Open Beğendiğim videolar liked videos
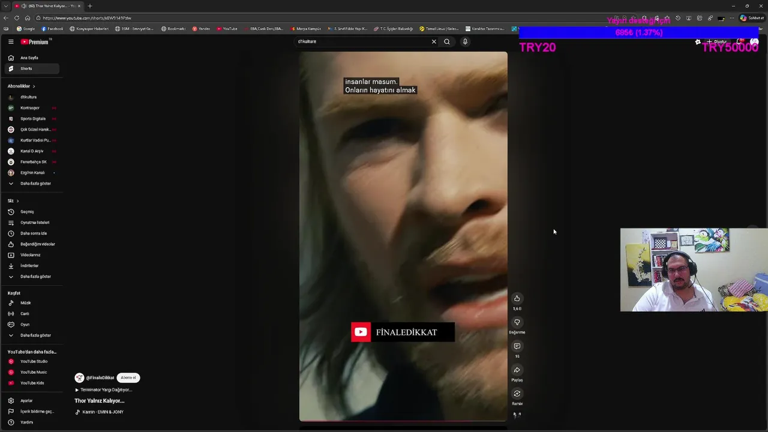This screenshot has height=432, width=768. (x=32, y=244)
